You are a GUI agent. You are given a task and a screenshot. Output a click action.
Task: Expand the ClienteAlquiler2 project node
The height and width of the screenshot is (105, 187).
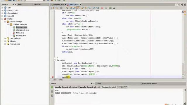point(2,13)
